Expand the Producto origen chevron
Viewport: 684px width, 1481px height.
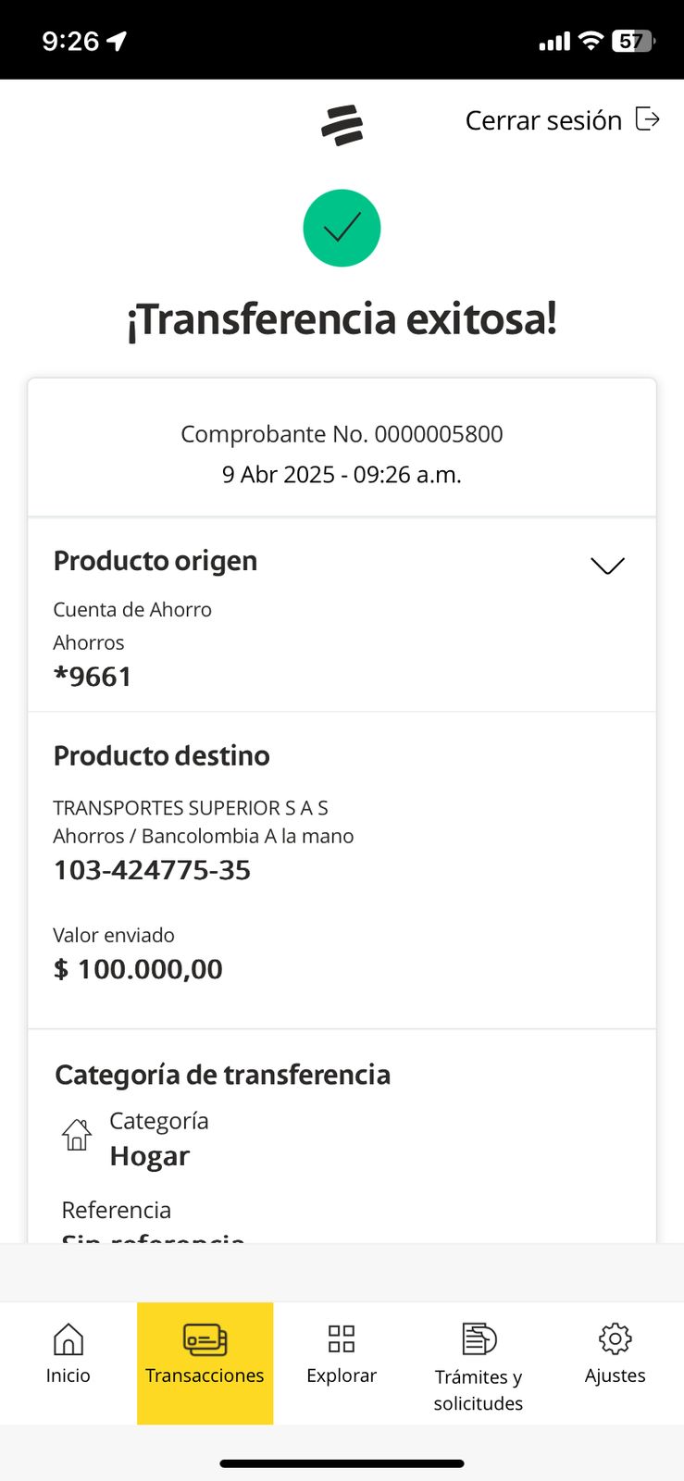click(x=607, y=566)
